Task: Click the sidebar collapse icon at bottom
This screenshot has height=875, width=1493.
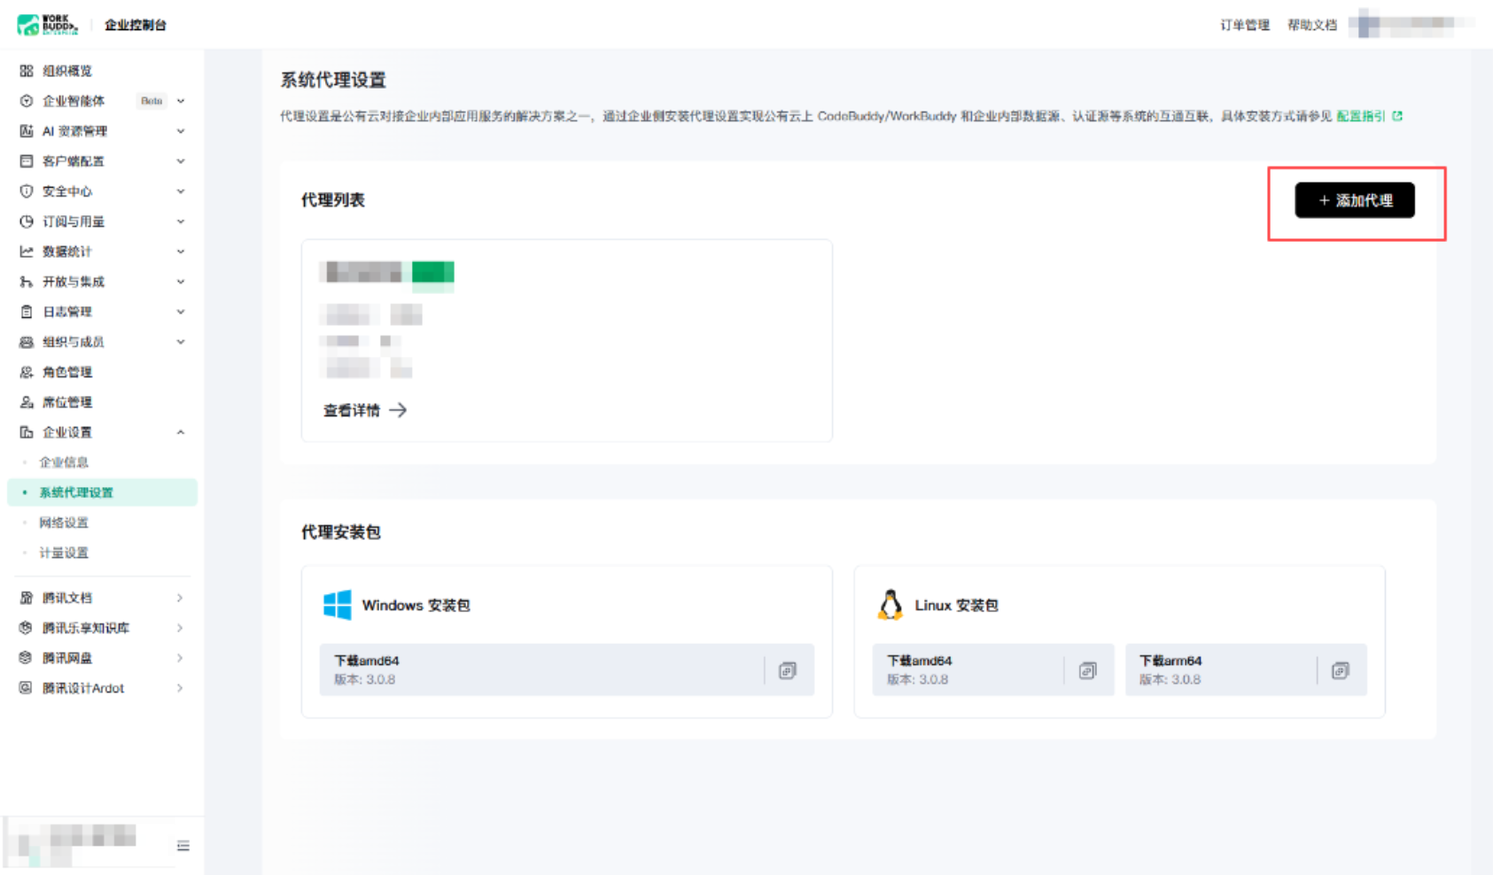Action: pos(183,846)
